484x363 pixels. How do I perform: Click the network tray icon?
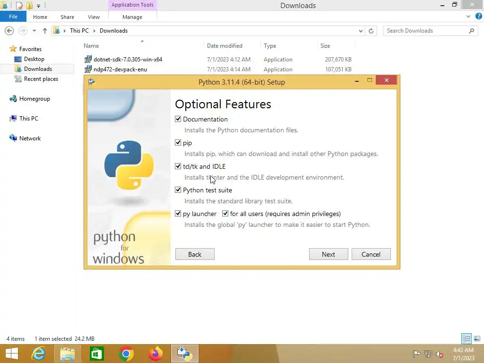428,354
